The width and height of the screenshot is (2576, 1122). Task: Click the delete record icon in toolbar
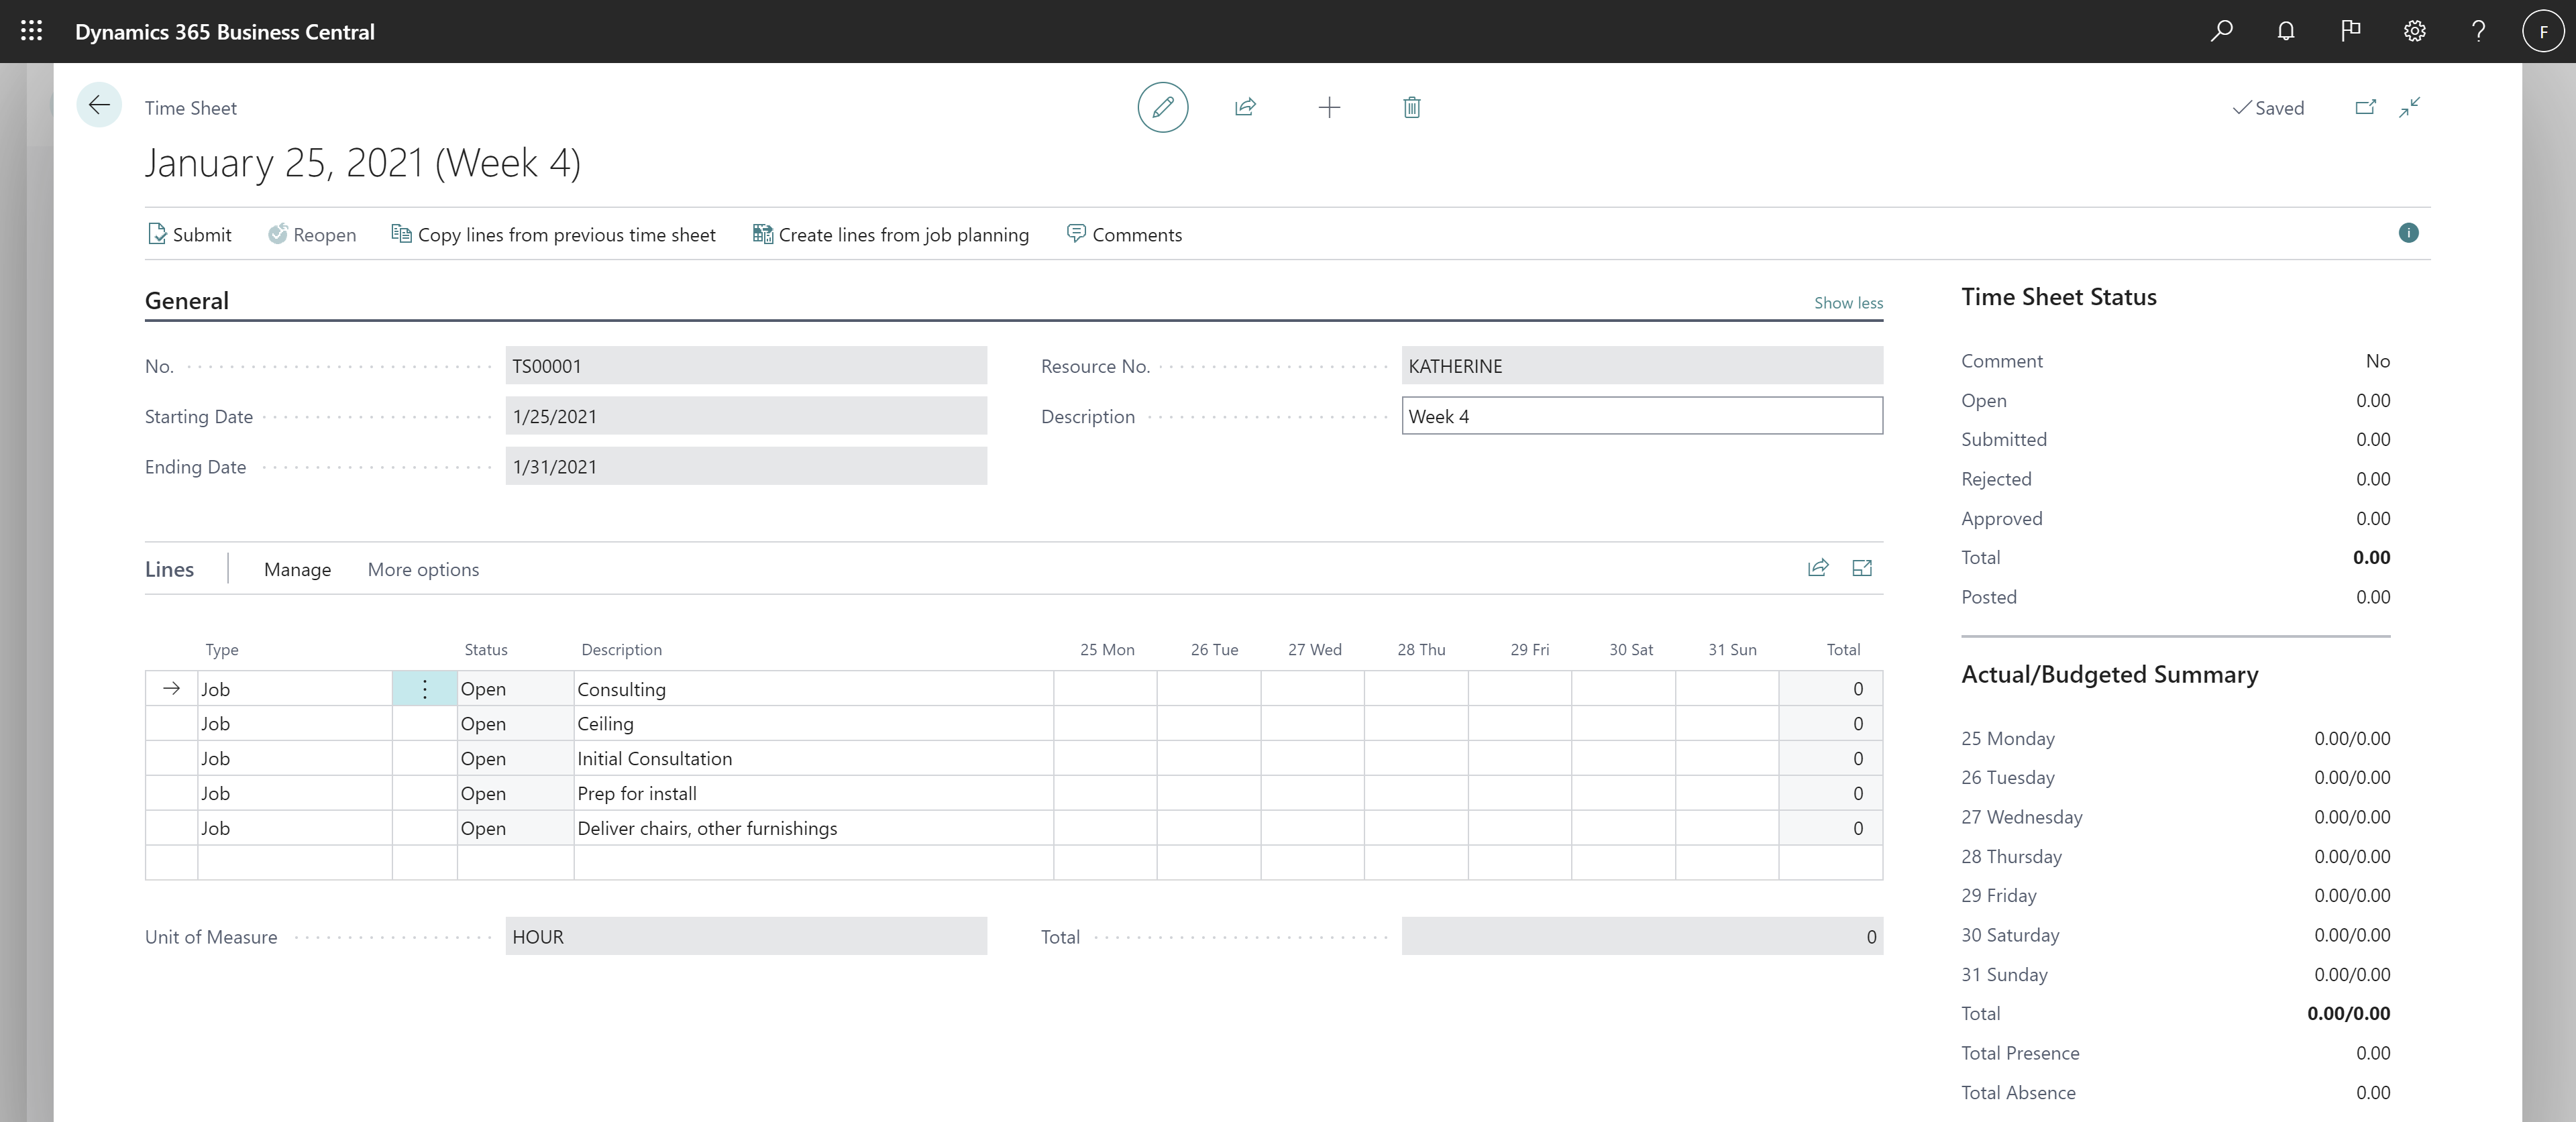pyautogui.click(x=1409, y=107)
